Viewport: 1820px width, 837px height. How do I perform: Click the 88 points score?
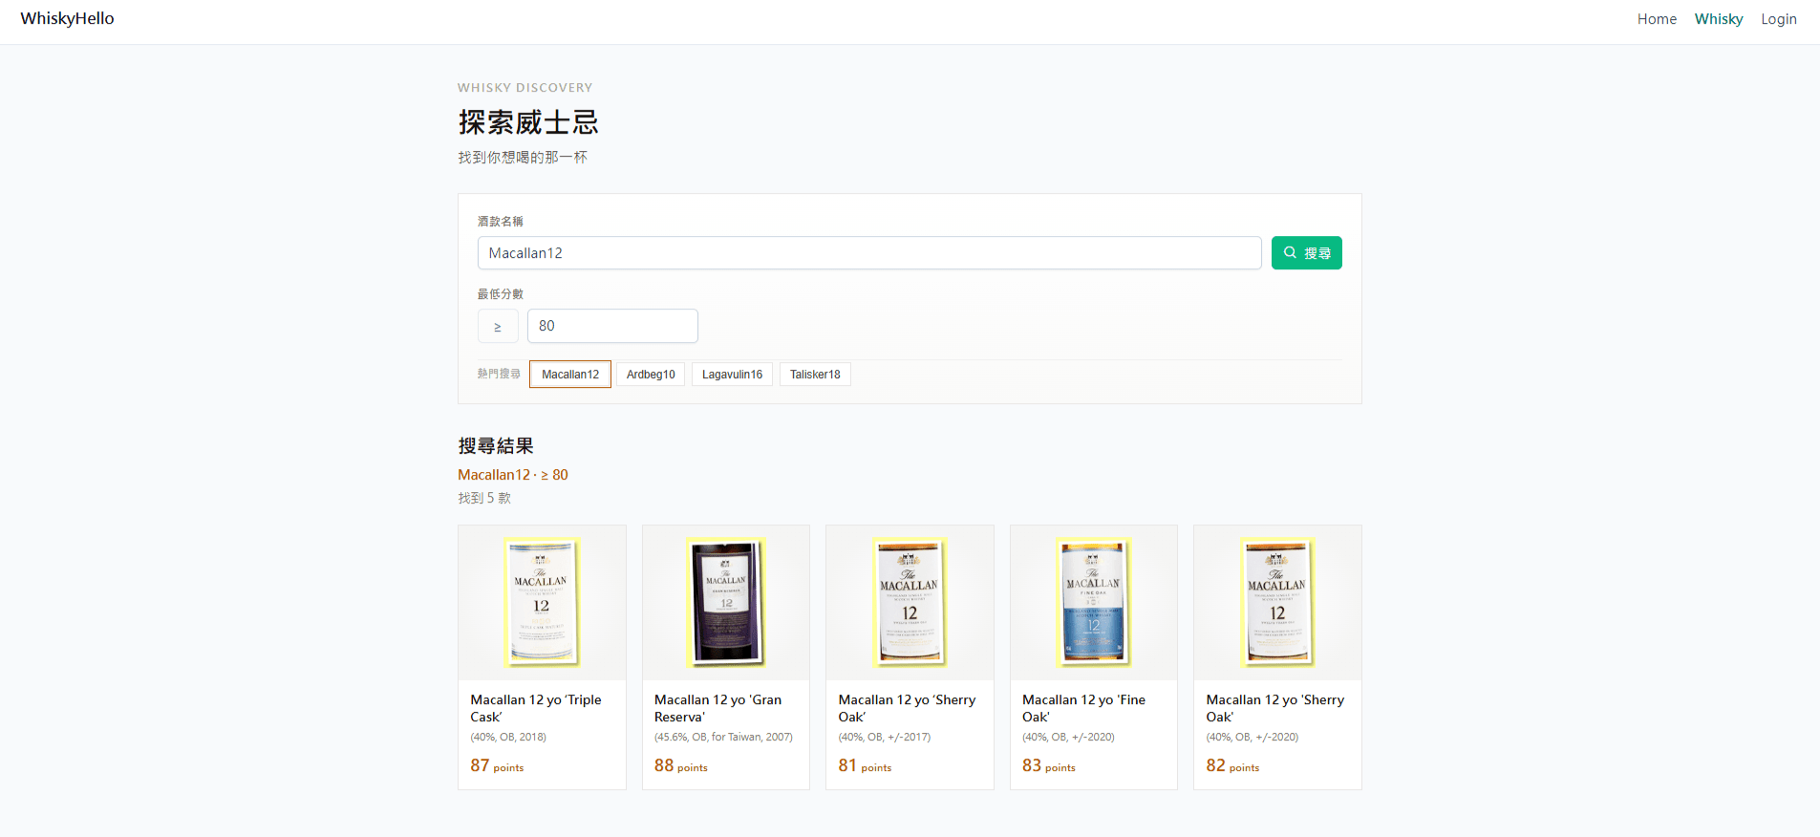[681, 765]
